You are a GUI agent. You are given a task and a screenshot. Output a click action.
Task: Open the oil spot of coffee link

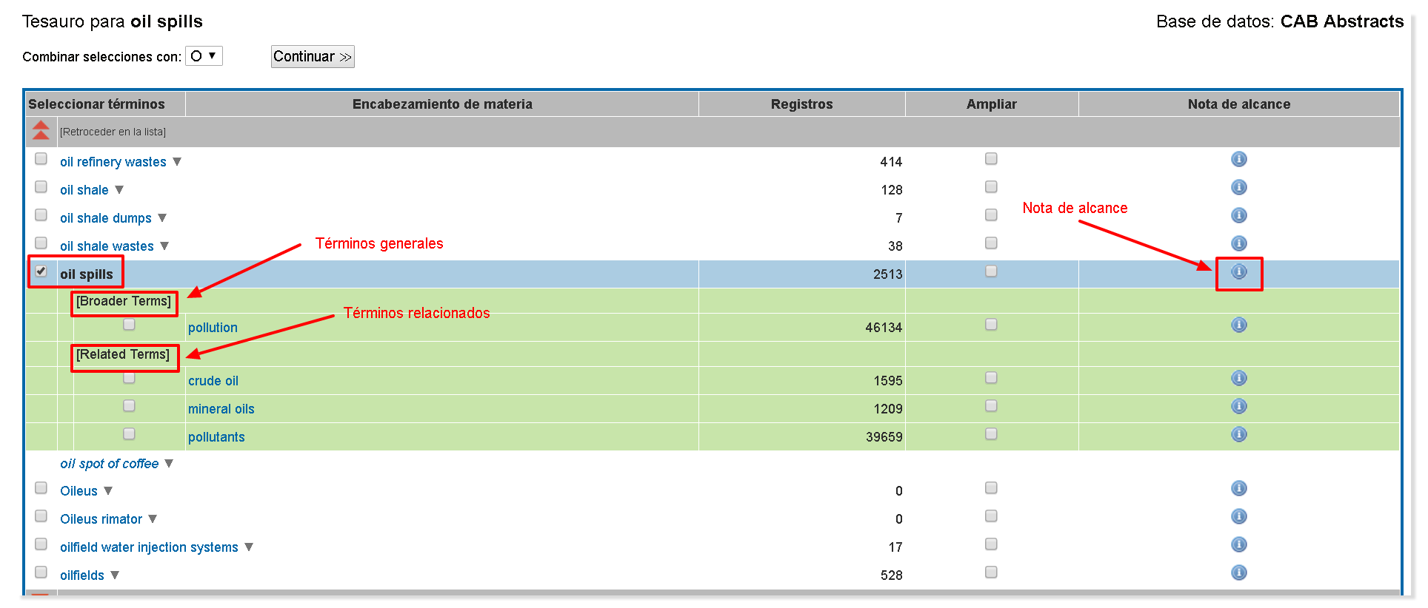[x=110, y=464]
